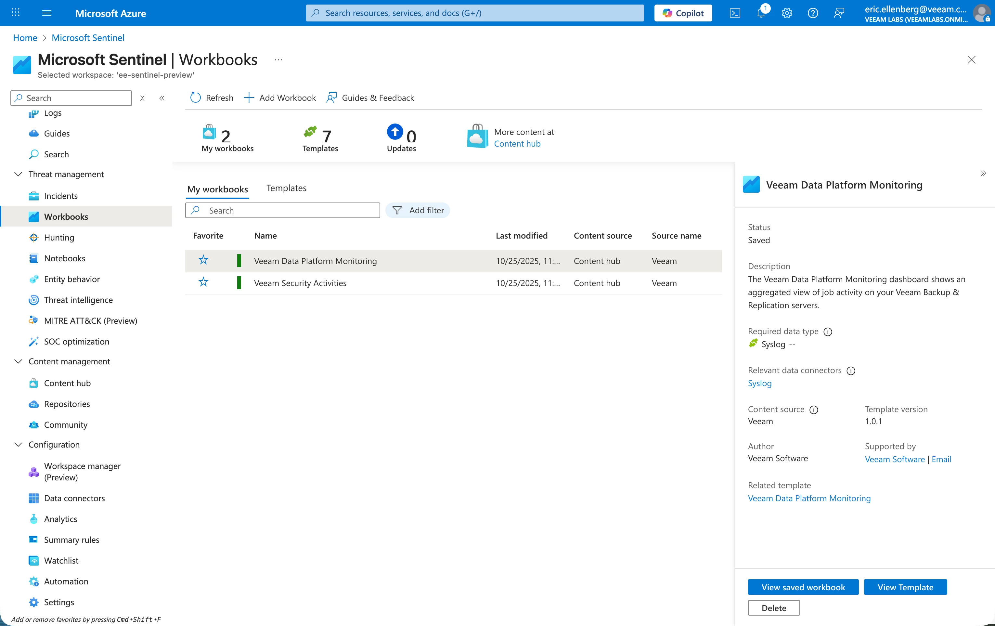This screenshot has height=626, width=995.
Task: Open the Content hub link
Action: click(517, 143)
